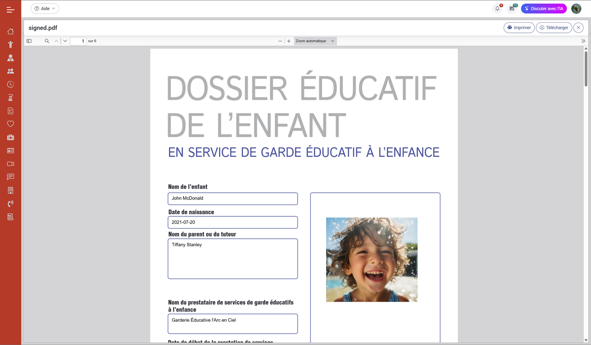Open the Zoom automatique dropdown
The height and width of the screenshot is (345, 591).
coord(315,41)
